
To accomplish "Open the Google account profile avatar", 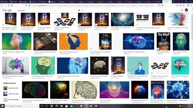I will tap(186, 10).
